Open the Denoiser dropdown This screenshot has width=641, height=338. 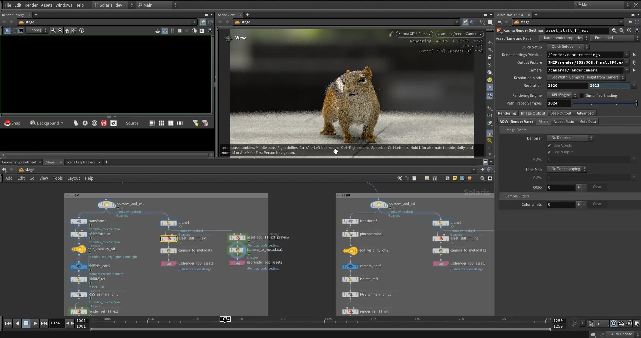pyautogui.click(x=570, y=138)
